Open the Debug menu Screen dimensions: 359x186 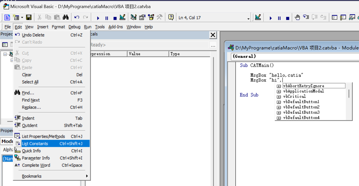(74, 27)
